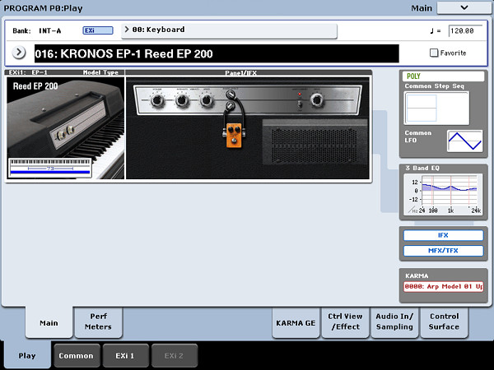Switch to the KARMA GE tab
This screenshot has width=494, height=370.
(x=296, y=323)
